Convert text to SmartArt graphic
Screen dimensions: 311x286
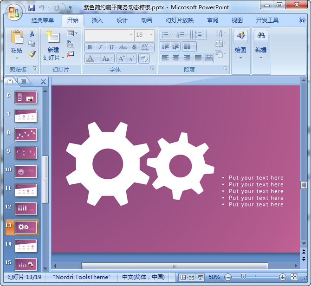[220, 54]
